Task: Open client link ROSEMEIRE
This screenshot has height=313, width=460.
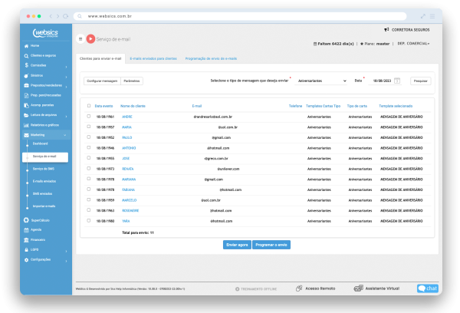Action: point(130,210)
